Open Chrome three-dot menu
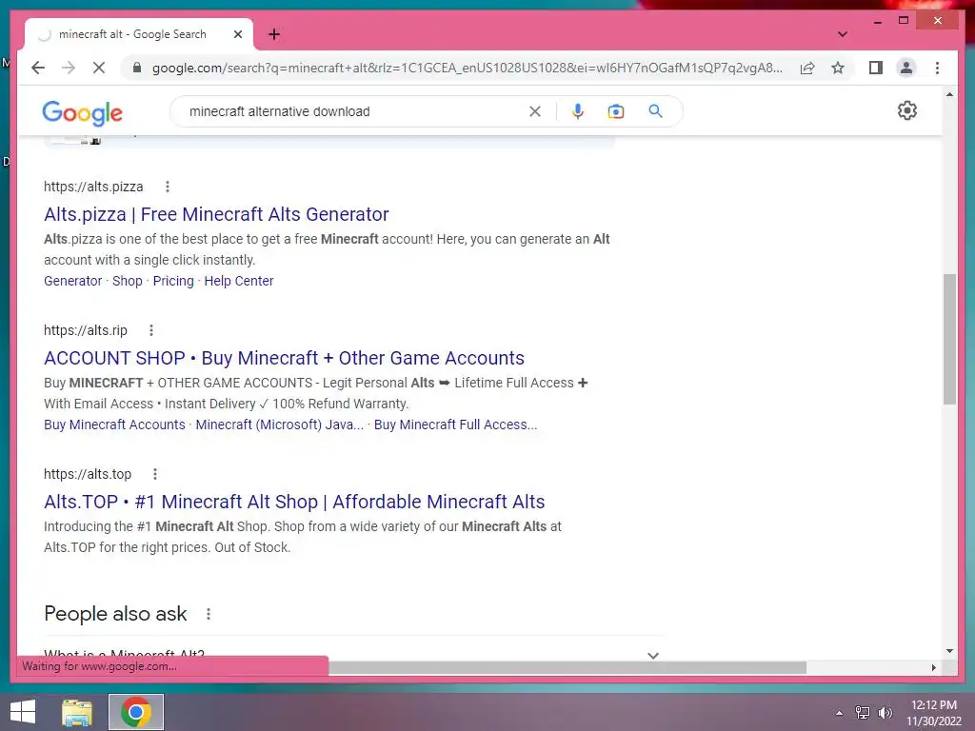 937,68
